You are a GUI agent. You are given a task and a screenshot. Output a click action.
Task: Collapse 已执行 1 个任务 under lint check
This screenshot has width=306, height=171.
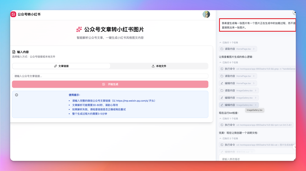(229, 119)
